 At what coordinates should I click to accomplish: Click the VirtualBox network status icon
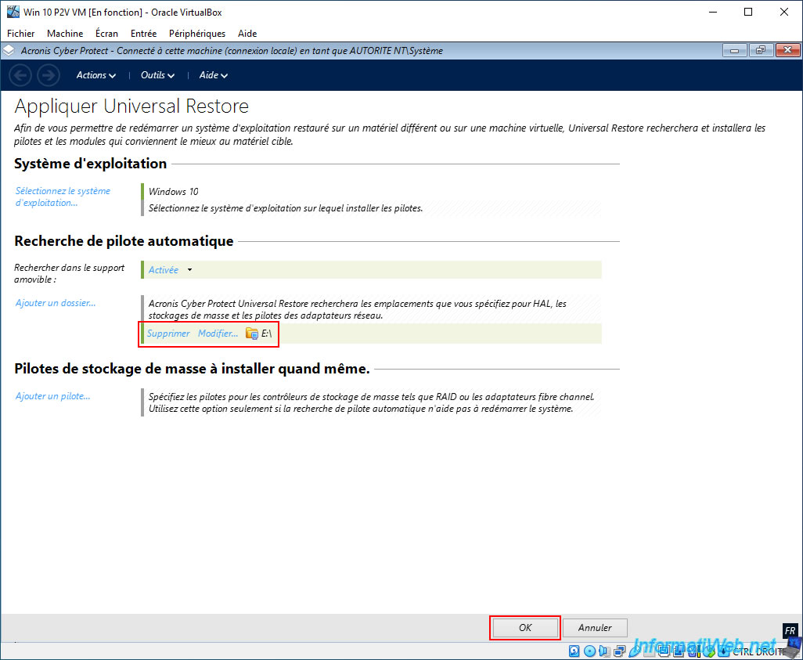pyautogui.click(x=619, y=651)
